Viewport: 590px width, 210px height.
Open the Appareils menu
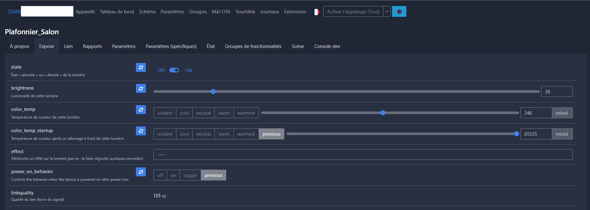point(85,12)
